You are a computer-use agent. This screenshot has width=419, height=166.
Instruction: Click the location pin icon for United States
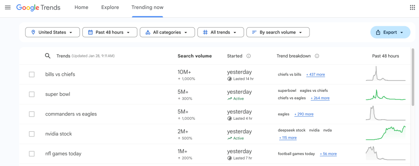click(x=33, y=32)
